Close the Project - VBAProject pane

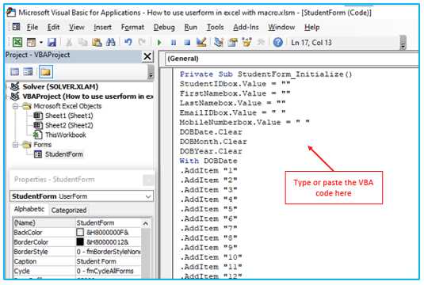tap(147, 57)
